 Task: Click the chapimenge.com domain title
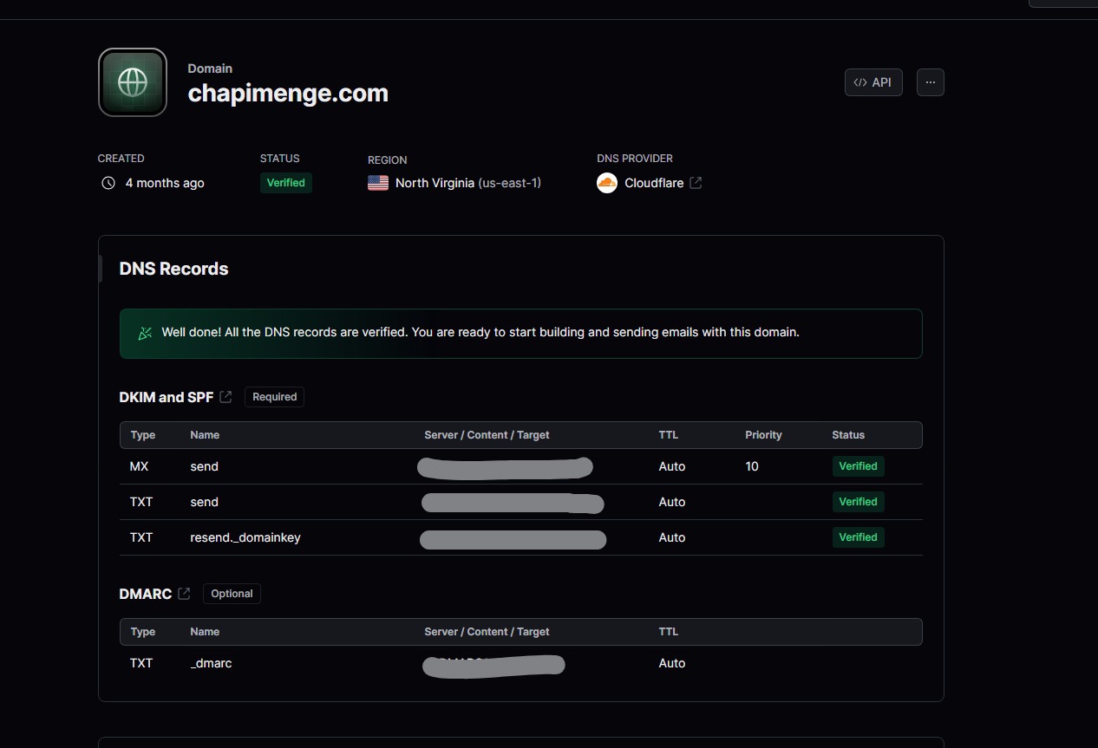point(288,93)
